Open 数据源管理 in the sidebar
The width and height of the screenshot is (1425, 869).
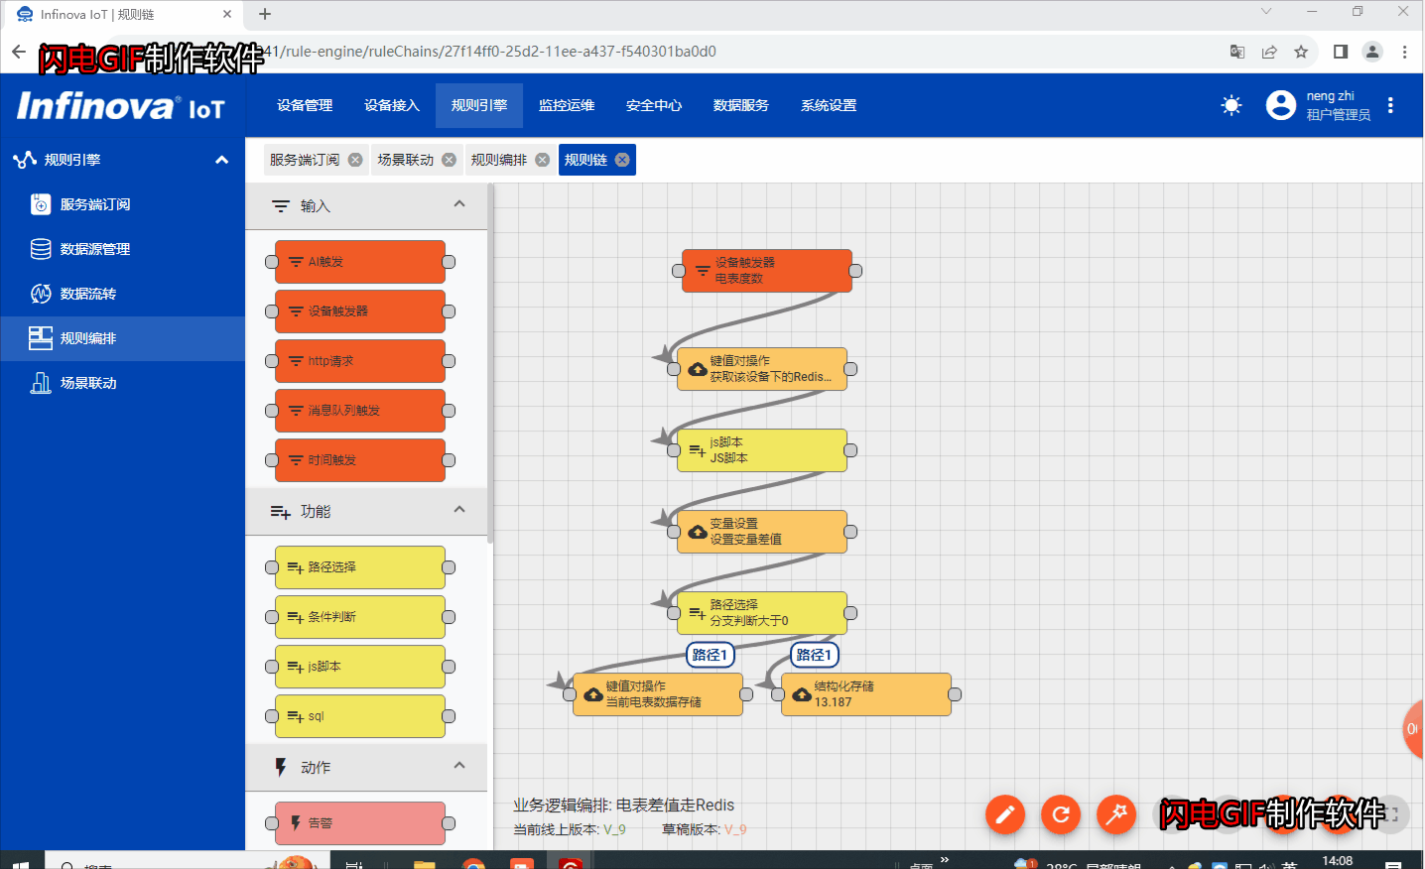coord(122,249)
